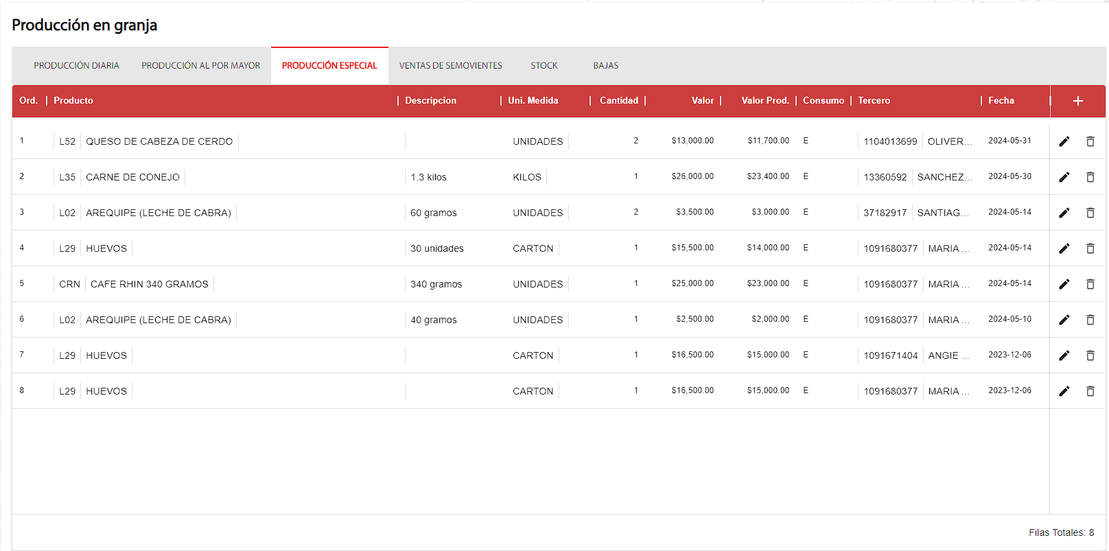The height and width of the screenshot is (551, 1109).
Task: Edit the AREQUIPE 40 gramos row
Action: (x=1064, y=320)
